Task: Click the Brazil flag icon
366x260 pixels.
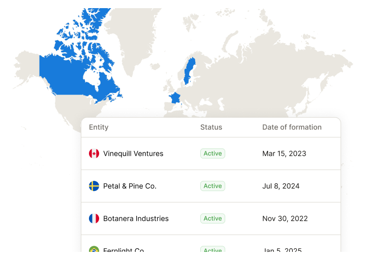Action: point(94,249)
